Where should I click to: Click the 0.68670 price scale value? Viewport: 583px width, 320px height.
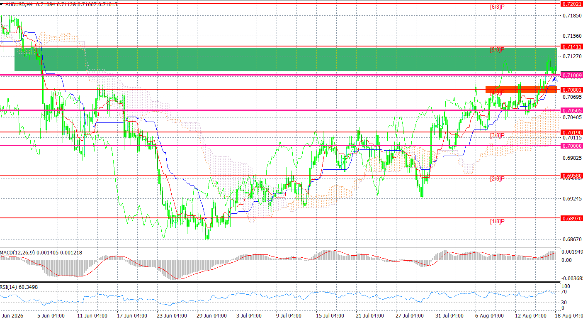click(572, 239)
